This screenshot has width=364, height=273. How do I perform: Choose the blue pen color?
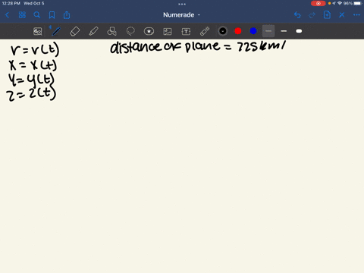[x=253, y=31]
